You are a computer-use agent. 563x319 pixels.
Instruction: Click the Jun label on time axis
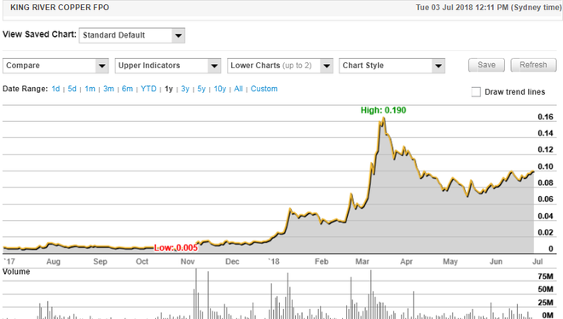pos(496,262)
